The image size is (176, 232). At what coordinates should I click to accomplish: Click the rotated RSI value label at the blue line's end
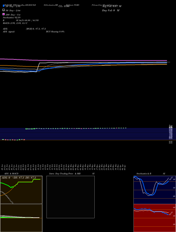coord(171,213)
